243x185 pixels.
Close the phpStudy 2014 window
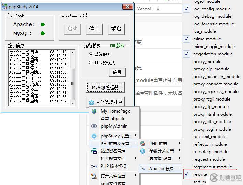(127, 6)
